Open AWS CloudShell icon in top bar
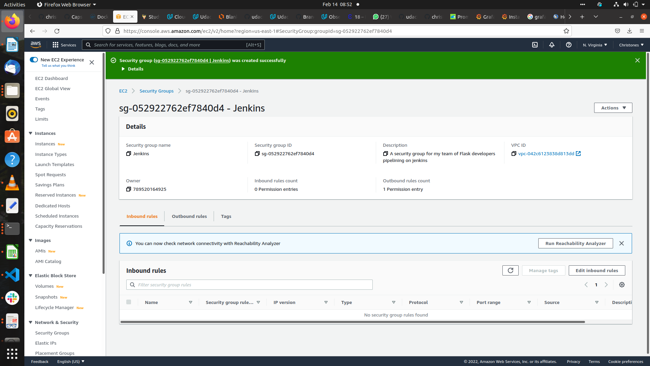650x366 pixels. point(535,45)
